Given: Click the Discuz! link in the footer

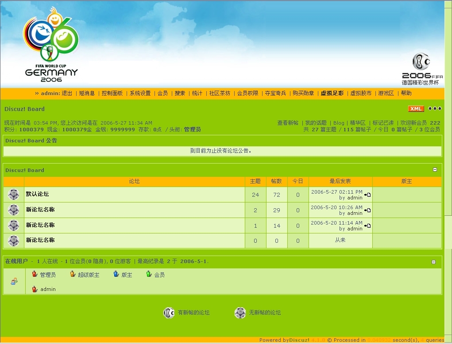Looking at the screenshot, I should tap(299, 340).
